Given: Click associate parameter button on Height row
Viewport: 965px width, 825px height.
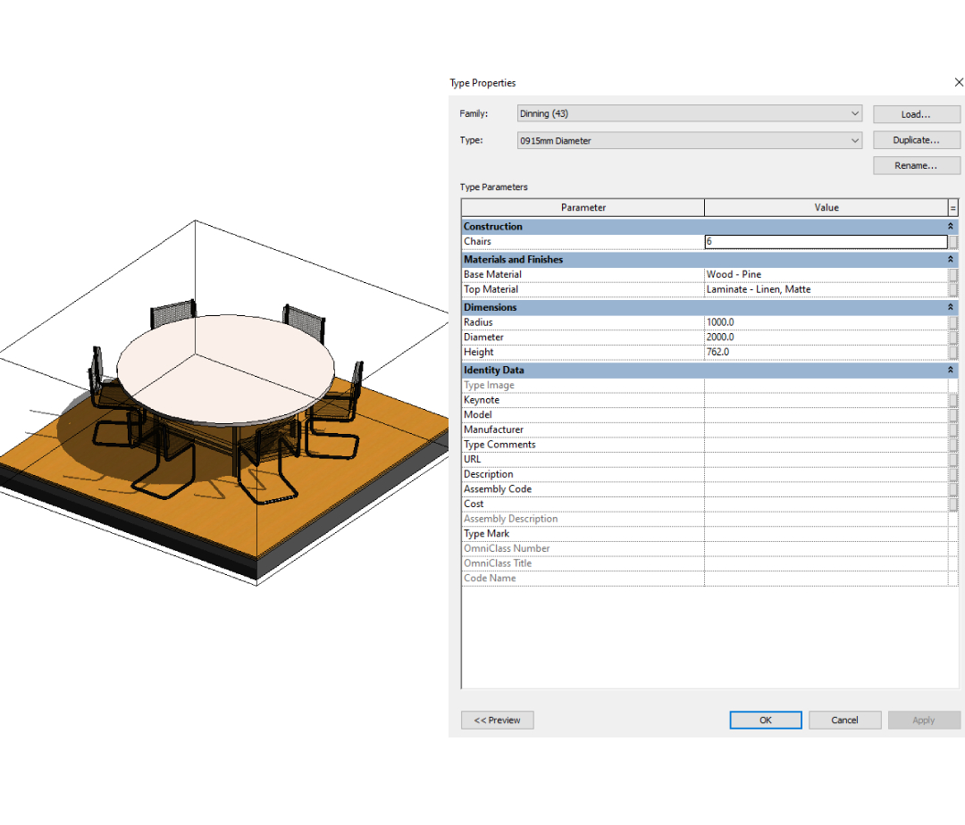Looking at the screenshot, I should click(x=953, y=352).
